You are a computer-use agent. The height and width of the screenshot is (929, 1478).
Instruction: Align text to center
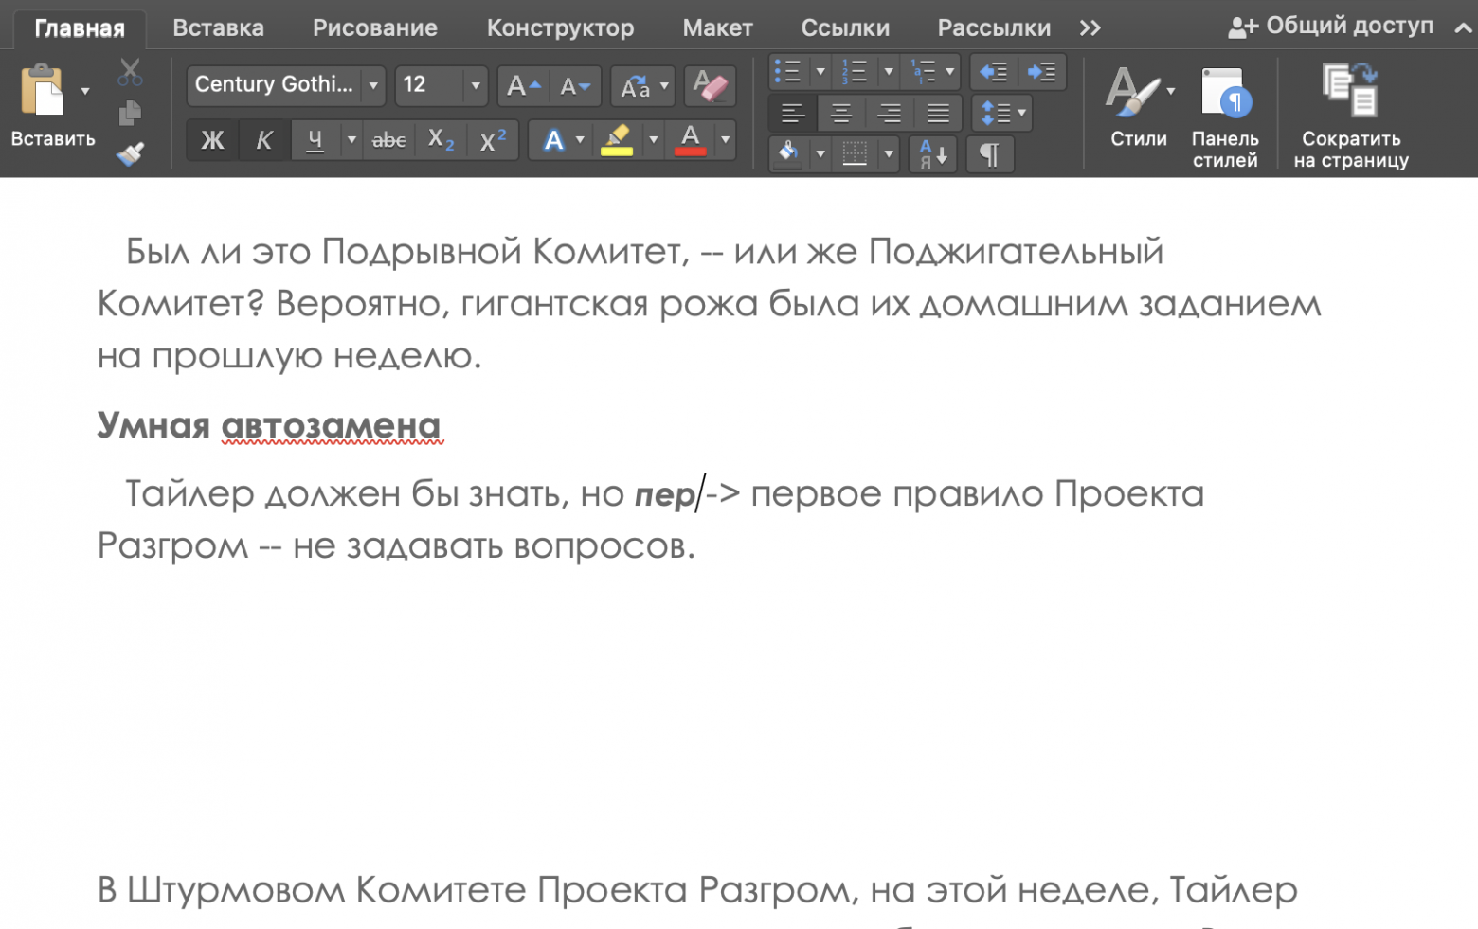click(840, 113)
